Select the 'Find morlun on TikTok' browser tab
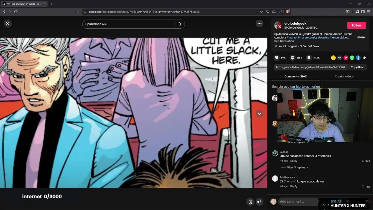The height and width of the screenshot is (210, 373). click(24, 4)
